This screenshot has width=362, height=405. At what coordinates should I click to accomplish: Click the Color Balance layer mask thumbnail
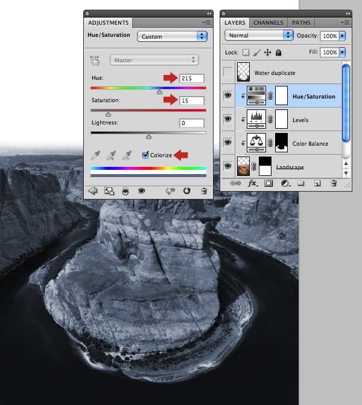point(281,143)
